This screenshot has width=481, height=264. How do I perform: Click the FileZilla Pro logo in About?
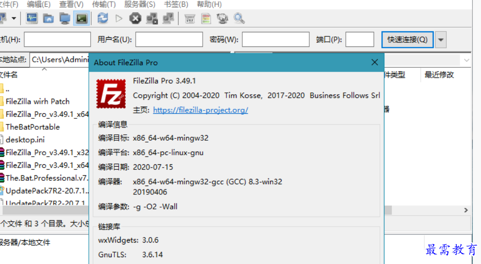(x=111, y=93)
